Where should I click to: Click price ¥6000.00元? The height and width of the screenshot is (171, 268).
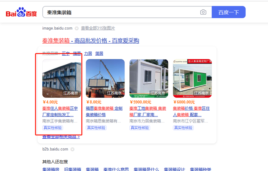coord(184,102)
